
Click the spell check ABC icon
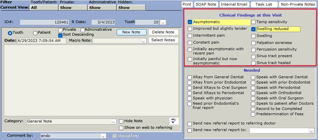174,121
